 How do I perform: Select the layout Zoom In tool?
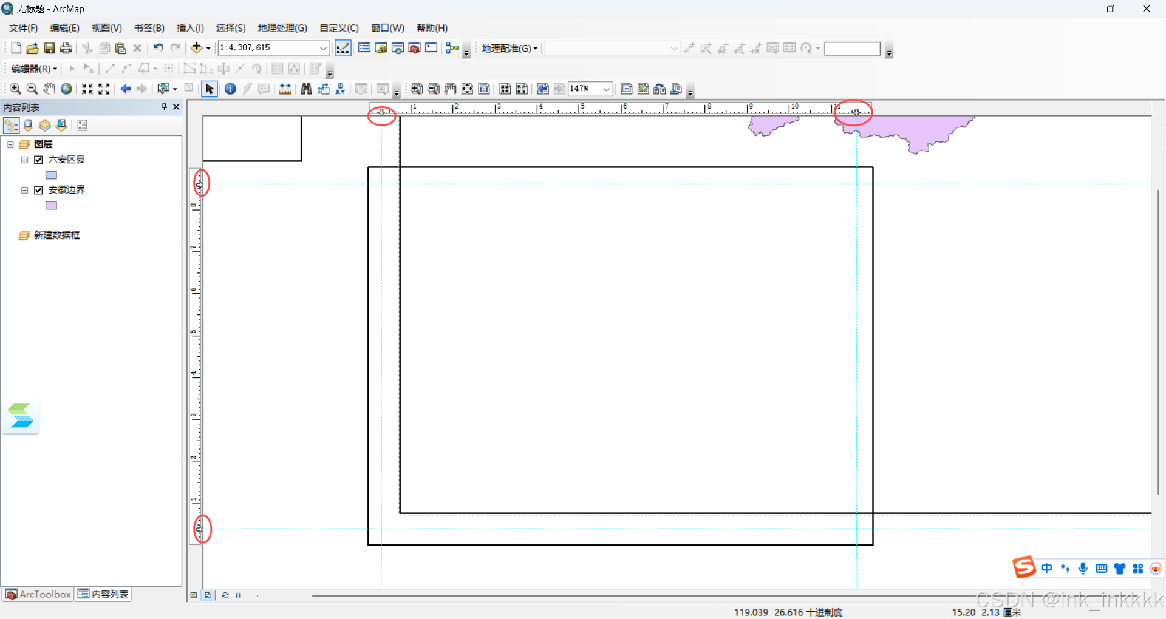[x=417, y=89]
